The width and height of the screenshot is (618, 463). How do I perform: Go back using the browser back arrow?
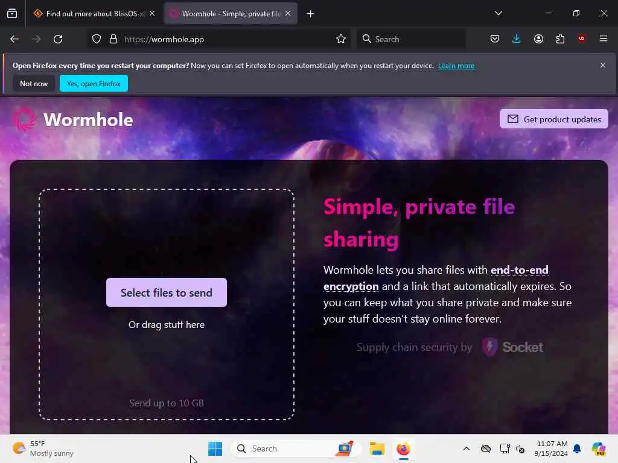click(x=14, y=39)
